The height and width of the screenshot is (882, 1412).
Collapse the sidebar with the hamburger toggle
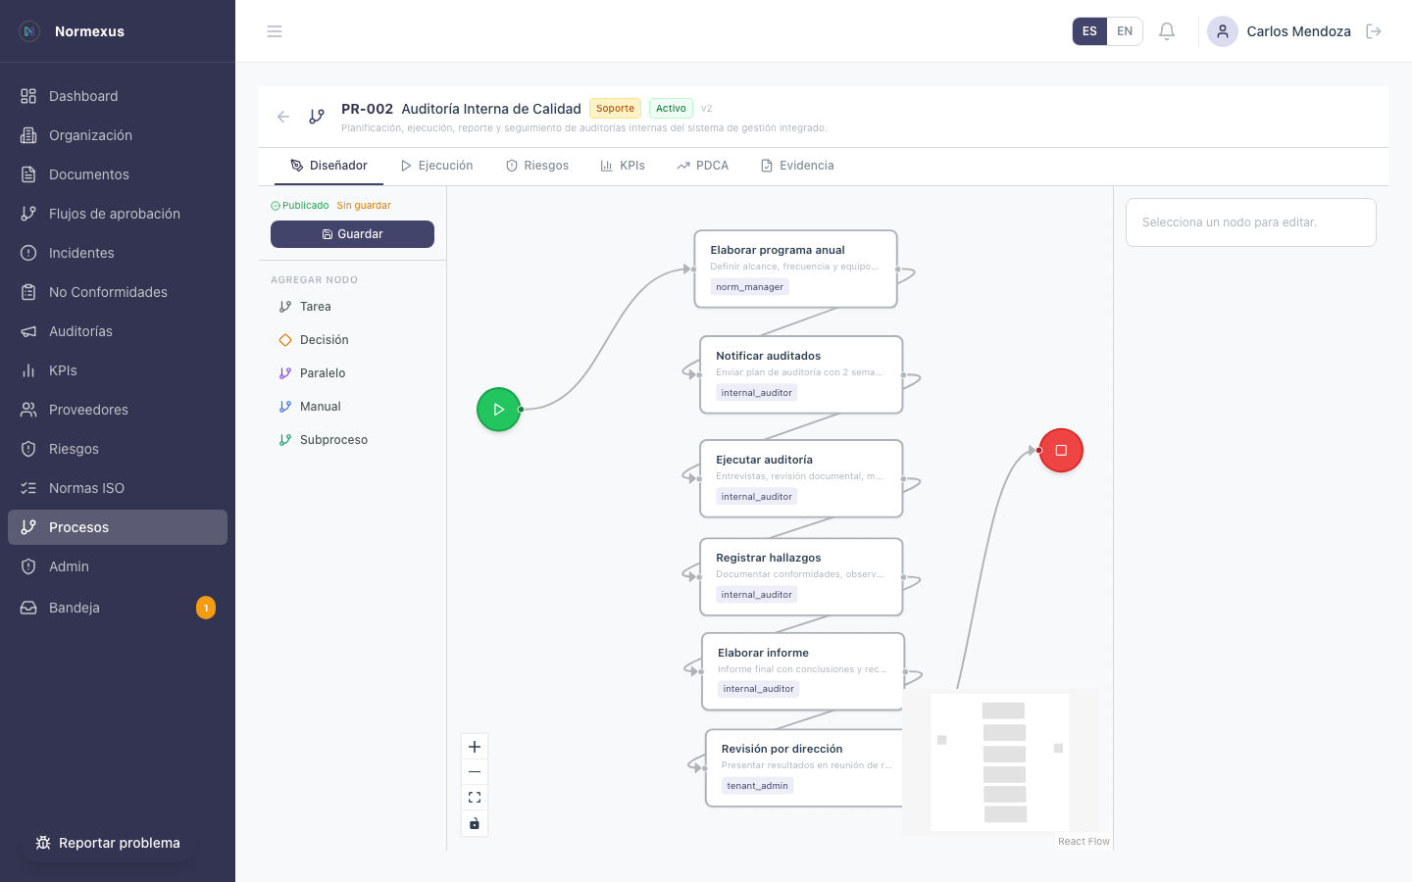275,30
